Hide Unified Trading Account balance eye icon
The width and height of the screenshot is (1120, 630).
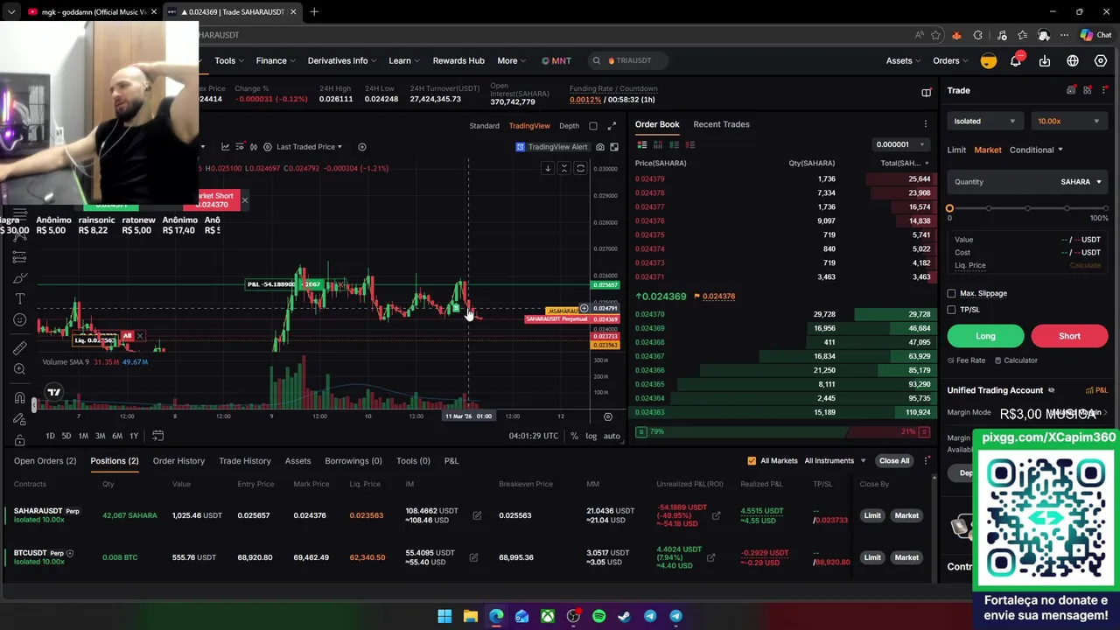(x=1051, y=390)
